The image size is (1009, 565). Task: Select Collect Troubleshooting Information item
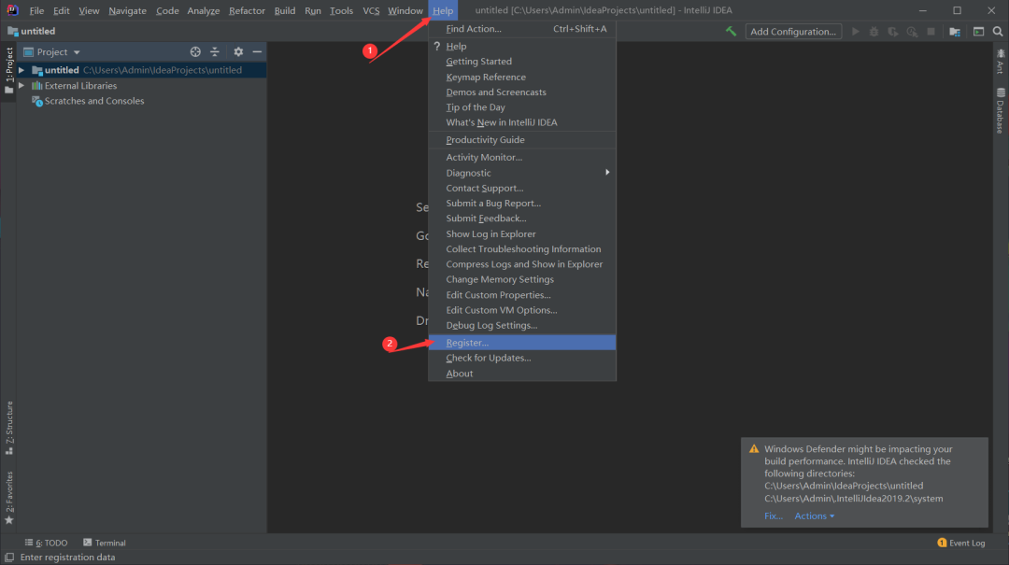point(522,249)
